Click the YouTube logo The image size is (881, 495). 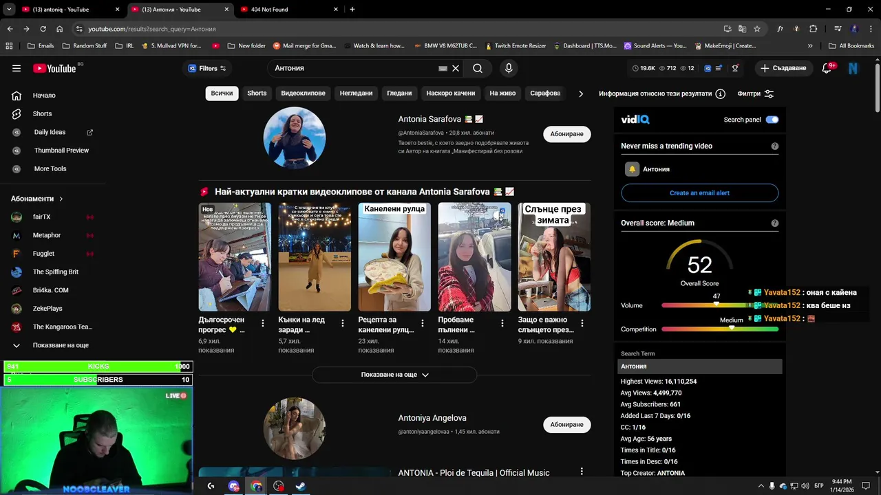(x=54, y=68)
